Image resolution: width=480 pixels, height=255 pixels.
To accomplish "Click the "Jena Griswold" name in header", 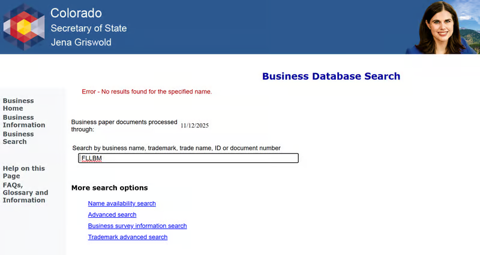I will pos(80,42).
